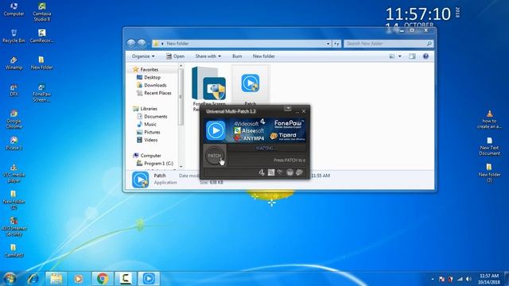This screenshot has height=286, width=509.
Task: Open the Share with menu
Action: [x=208, y=56]
